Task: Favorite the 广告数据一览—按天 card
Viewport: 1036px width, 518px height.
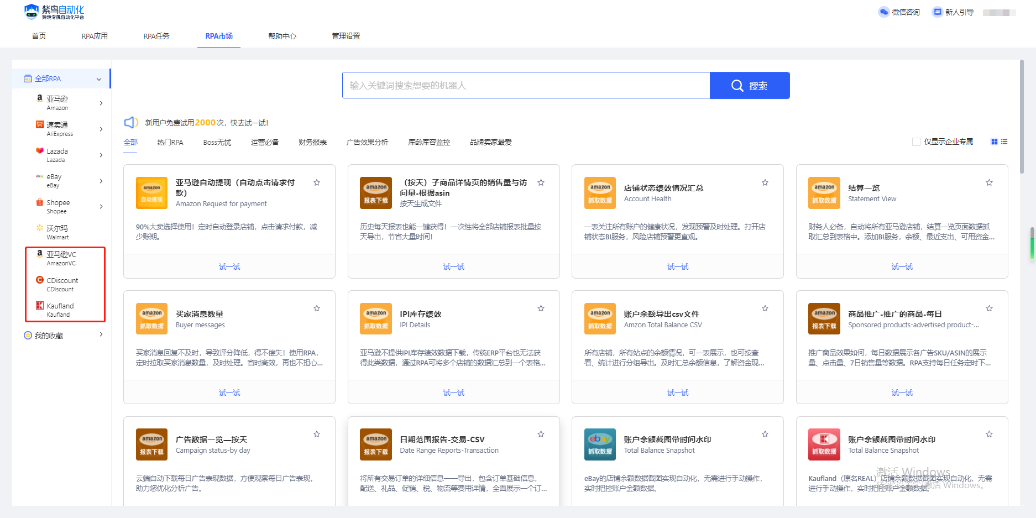Action: [x=317, y=434]
